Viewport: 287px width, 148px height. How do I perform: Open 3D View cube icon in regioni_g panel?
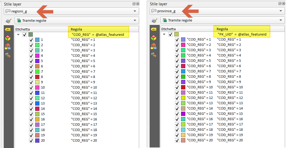tap(8, 38)
